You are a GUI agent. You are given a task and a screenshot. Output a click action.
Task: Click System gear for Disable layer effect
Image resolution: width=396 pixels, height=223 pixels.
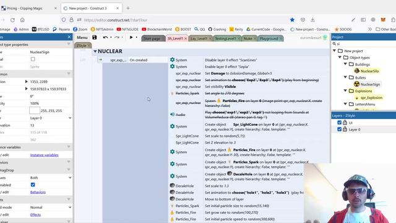[x=172, y=60]
